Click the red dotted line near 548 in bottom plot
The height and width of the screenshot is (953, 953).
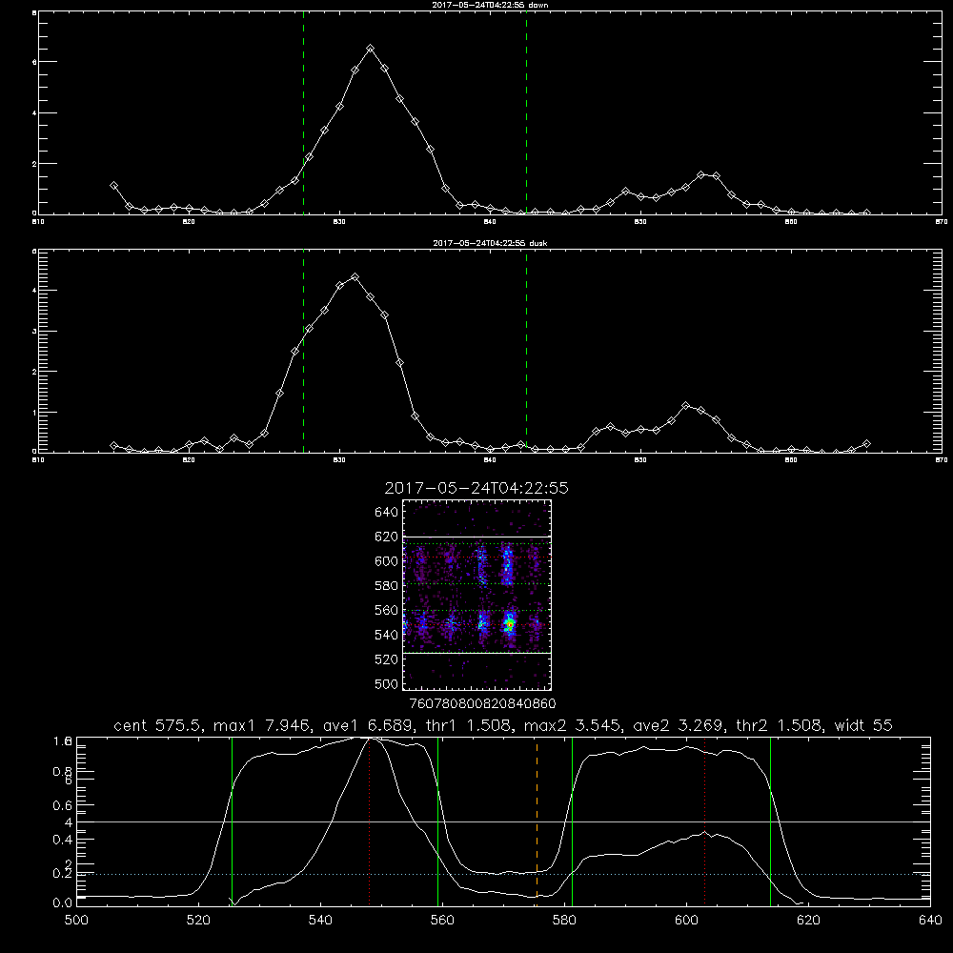tap(369, 821)
